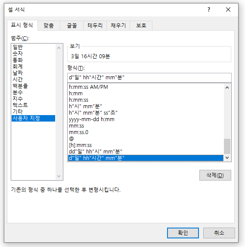Choose format h:mm:ss in list

coord(146,100)
